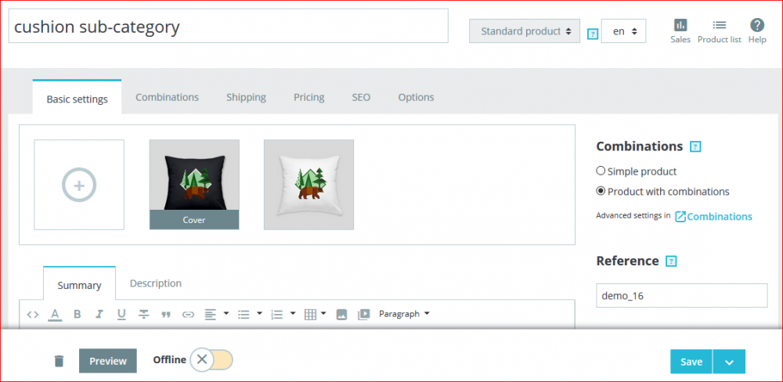
Task: Expand the alignment options arrow
Action: tap(226, 314)
